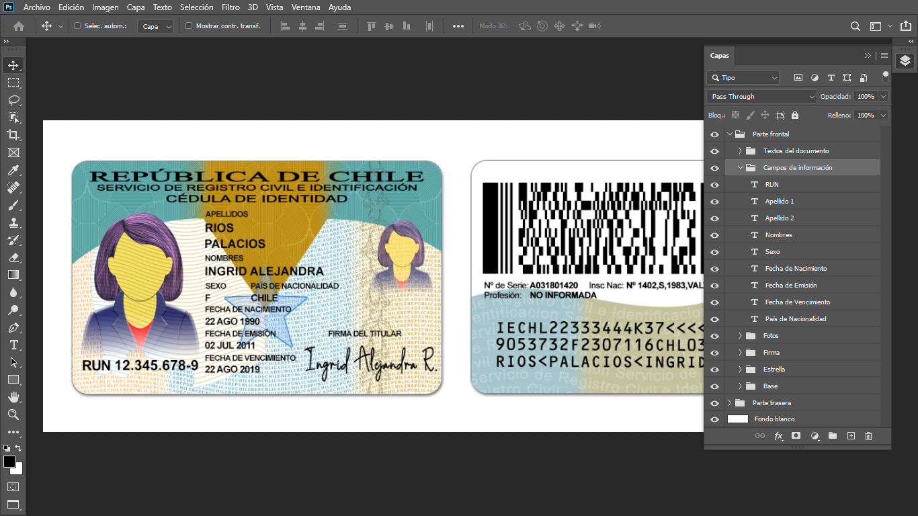The width and height of the screenshot is (918, 516).
Task: Select the Fecha de Nacimiento layer
Action: 802,269
